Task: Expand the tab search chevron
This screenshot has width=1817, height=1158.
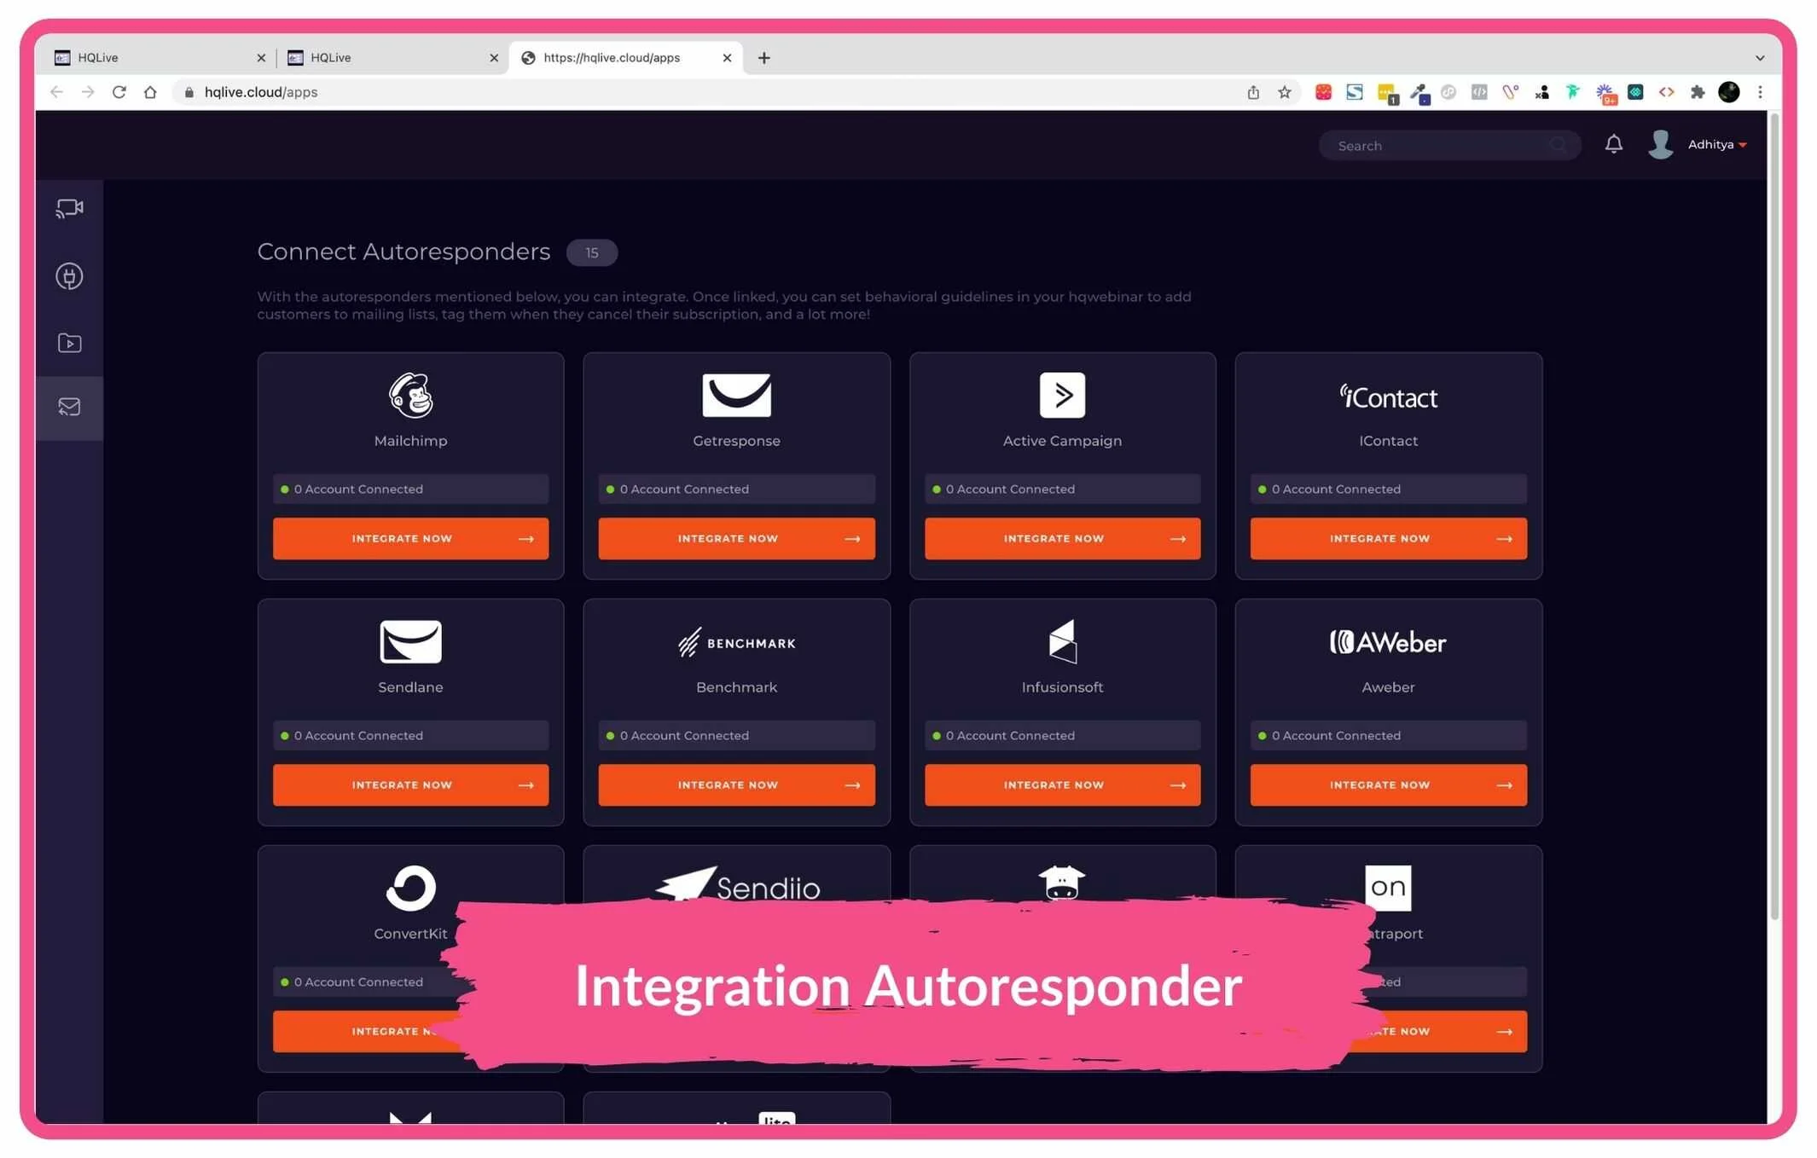Action: point(1760,58)
